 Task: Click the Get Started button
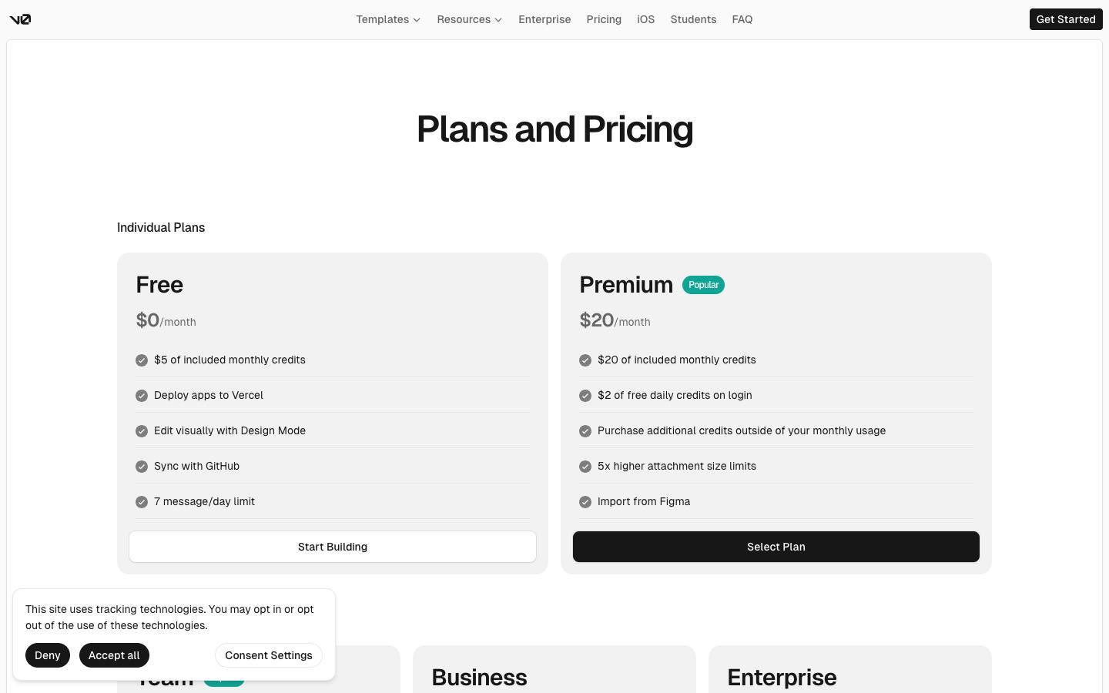1066,19
